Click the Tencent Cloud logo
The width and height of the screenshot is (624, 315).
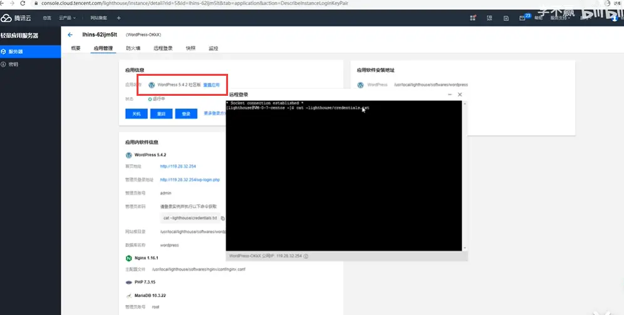16,18
